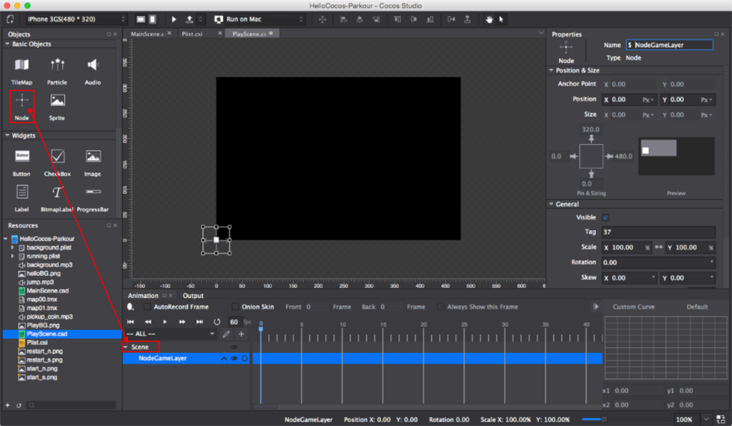
Task: Select NodeGameLayer row in timeline
Action: [x=187, y=358]
